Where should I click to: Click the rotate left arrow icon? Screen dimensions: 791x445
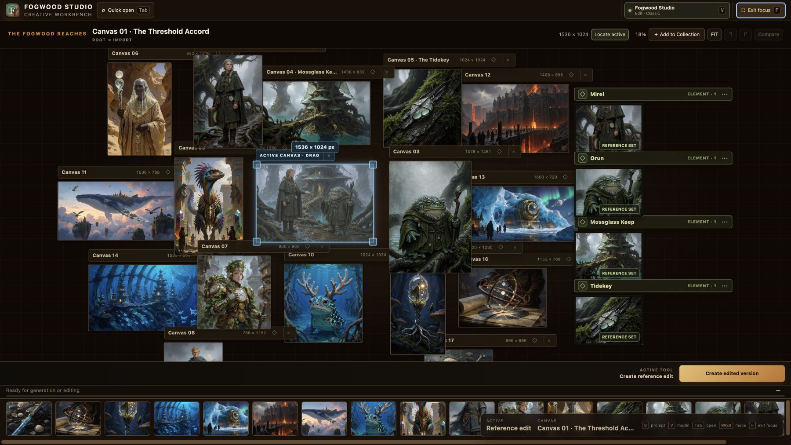coord(730,34)
